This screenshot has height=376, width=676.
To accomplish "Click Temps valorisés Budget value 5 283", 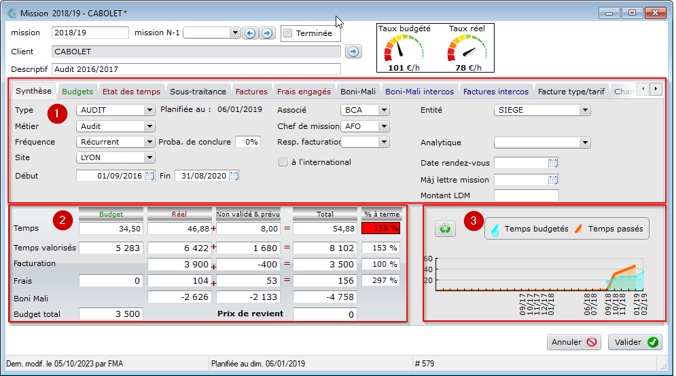I will 111,248.
